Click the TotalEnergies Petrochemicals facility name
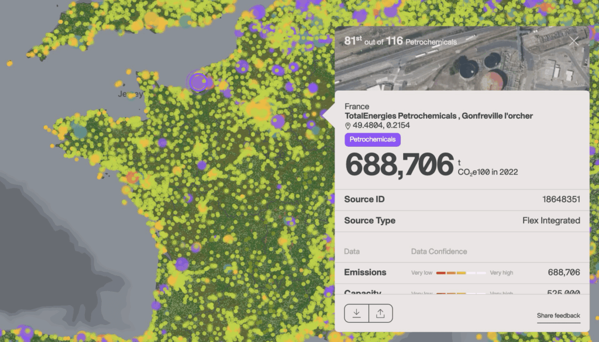This screenshot has height=342, width=599. click(439, 116)
